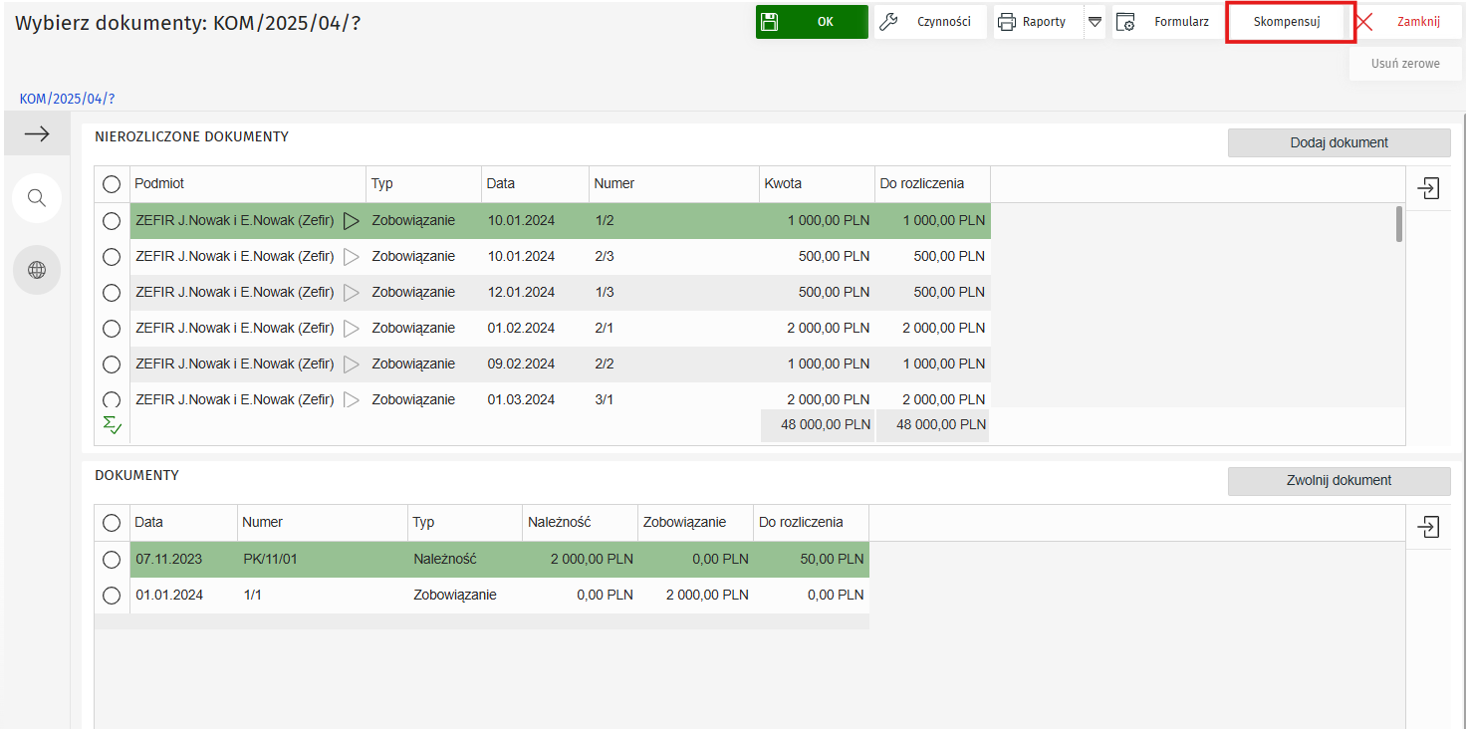Click export icon beside Dokumenty table
This screenshot has width=1466, height=729.
tap(1429, 527)
